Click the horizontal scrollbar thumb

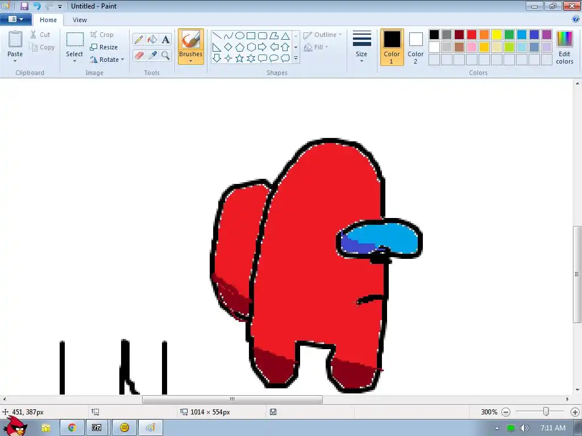point(232,399)
